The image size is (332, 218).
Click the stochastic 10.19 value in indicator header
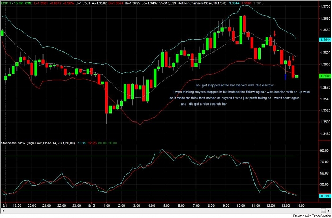pyautogui.click(x=82, y=143)
